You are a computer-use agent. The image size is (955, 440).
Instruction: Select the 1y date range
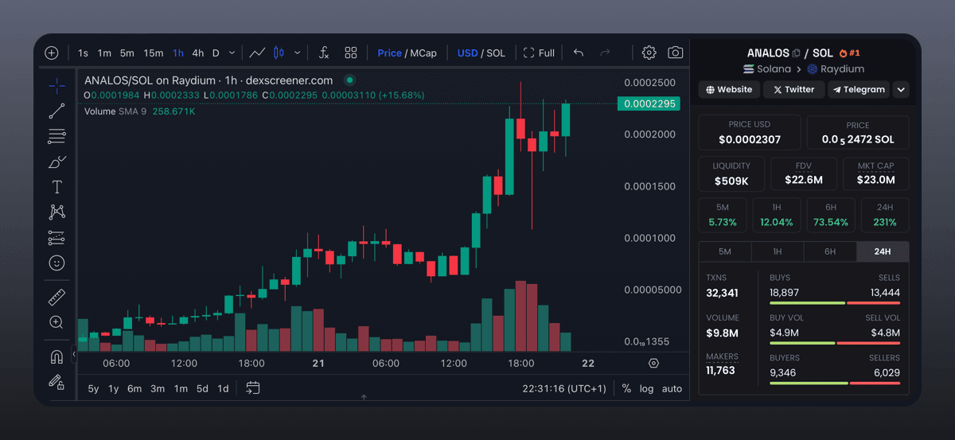(x=114, y=389)
